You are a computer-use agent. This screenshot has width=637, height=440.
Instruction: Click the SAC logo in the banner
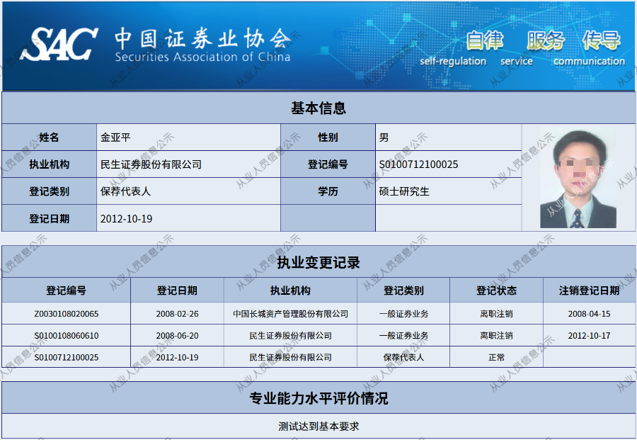tap(59, 45)
